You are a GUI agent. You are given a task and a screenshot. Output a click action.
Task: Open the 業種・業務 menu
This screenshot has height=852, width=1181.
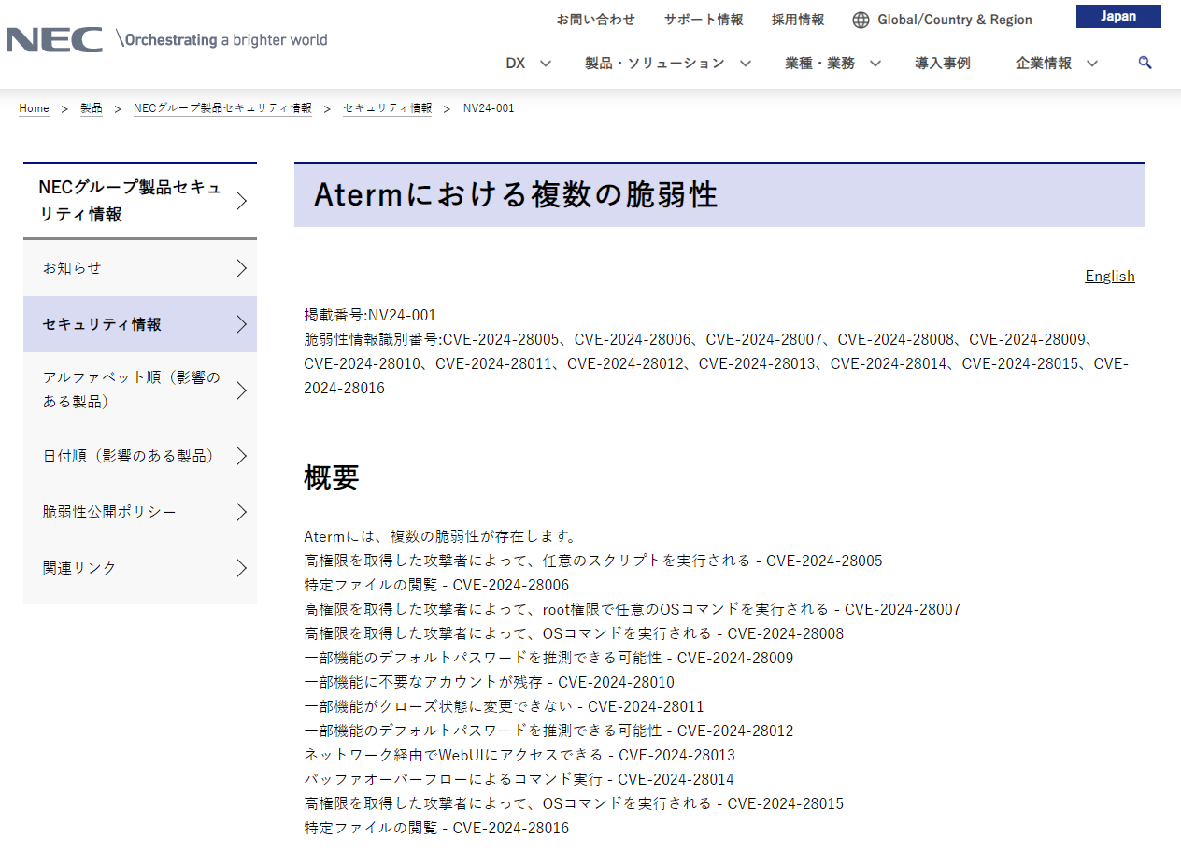coord(819,63)
